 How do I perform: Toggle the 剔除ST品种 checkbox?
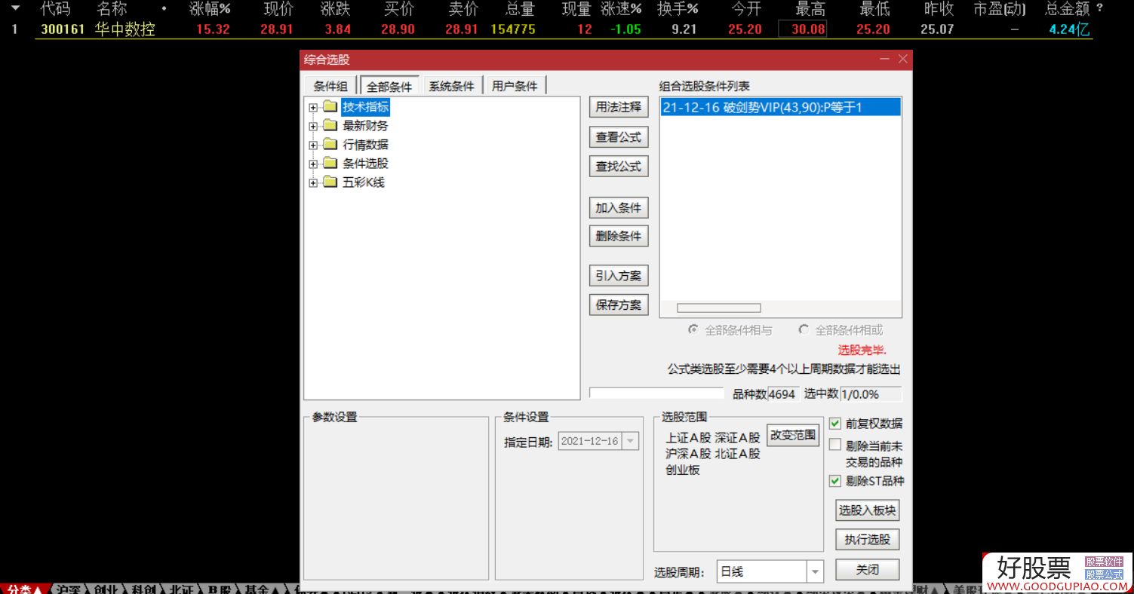835,480
